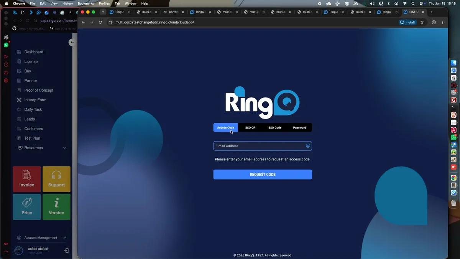Open the Bookmarks menu in the menu bar
Screen dimensions: 460x259
85,3
